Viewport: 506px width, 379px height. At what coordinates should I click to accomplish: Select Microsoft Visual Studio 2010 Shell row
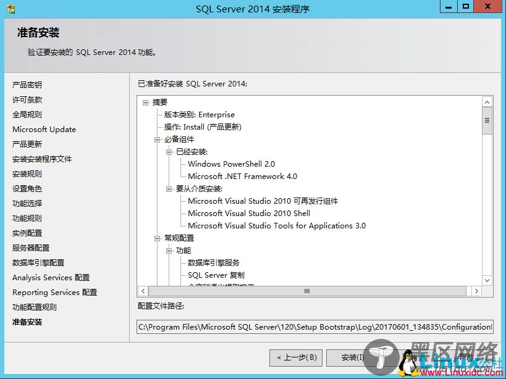[249, 214]
